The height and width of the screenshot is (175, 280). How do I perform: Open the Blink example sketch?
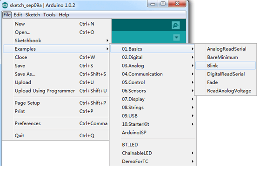pyautogui.click(x=226, y=66)
